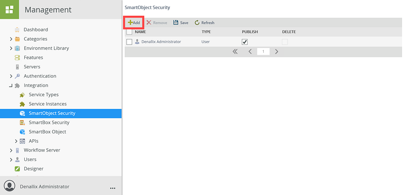Check Delete for Denallix Administrator
The height and width of the screenshot is (195, 405).
[285, 42]
